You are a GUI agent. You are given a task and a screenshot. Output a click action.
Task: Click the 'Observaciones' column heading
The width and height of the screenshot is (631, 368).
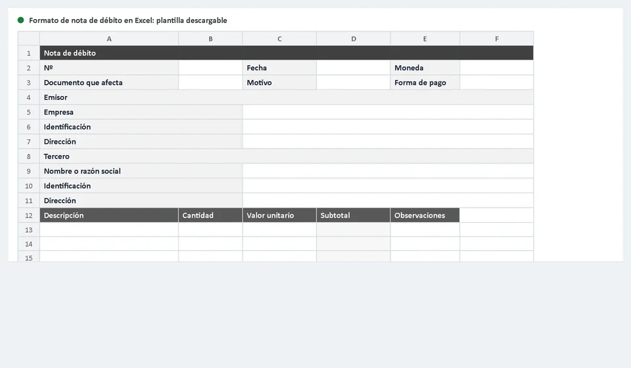tap(425, 215)
